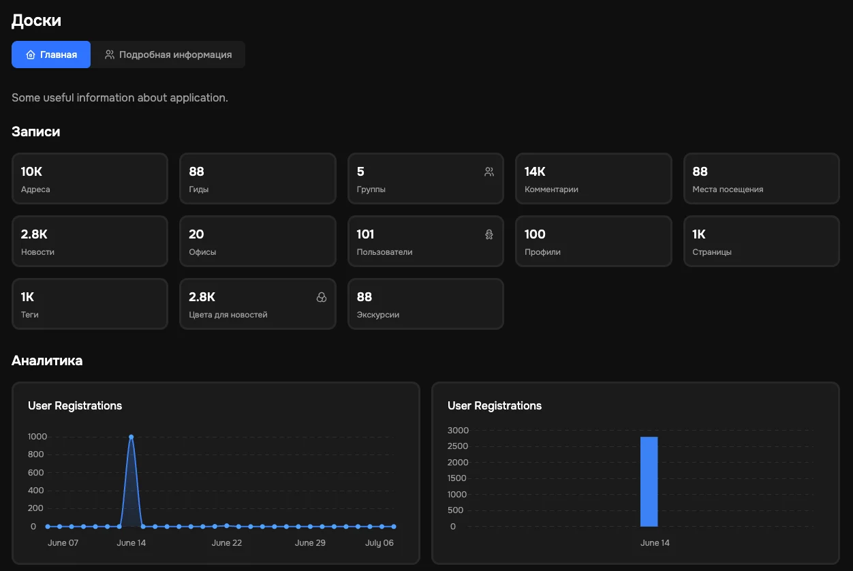Click home icon in Главная tab
The image size is (853, 571).
pos(31,55)
